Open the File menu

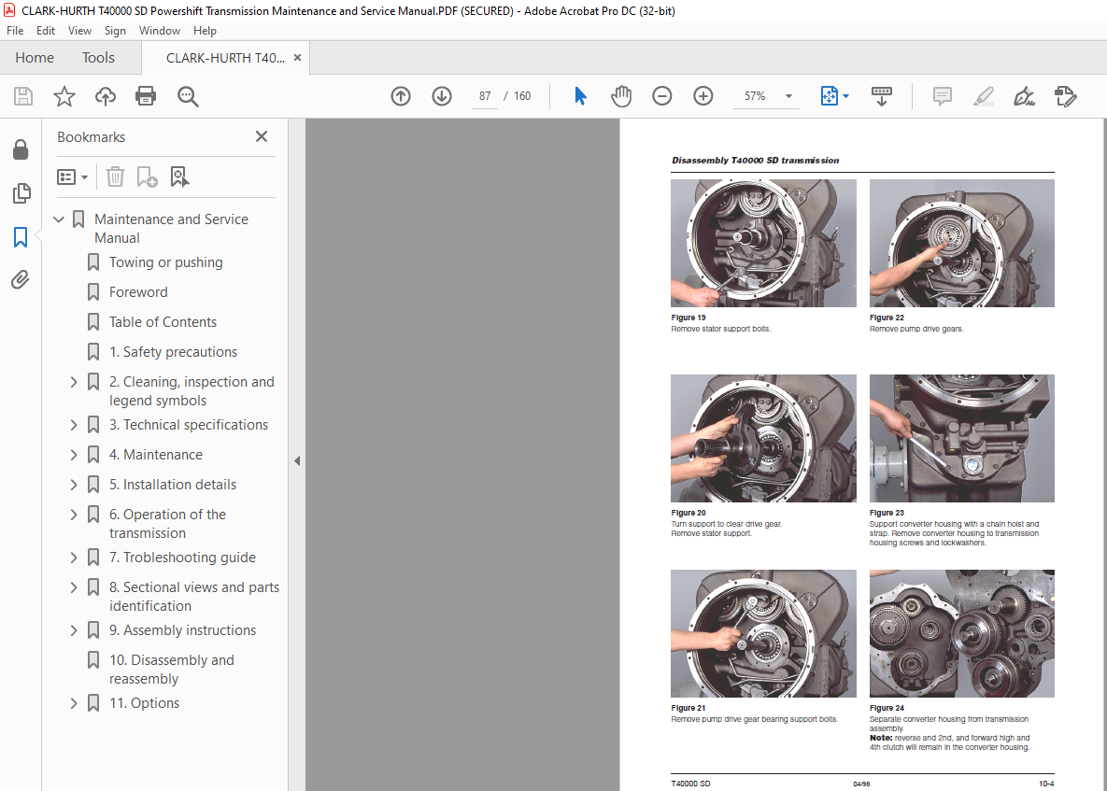pos(15,30)
